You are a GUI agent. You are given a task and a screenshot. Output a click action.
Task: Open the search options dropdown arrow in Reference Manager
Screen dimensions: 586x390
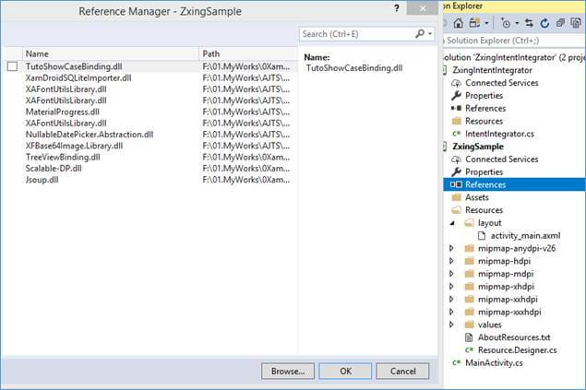pyautogui.click(x=430, y=34)
